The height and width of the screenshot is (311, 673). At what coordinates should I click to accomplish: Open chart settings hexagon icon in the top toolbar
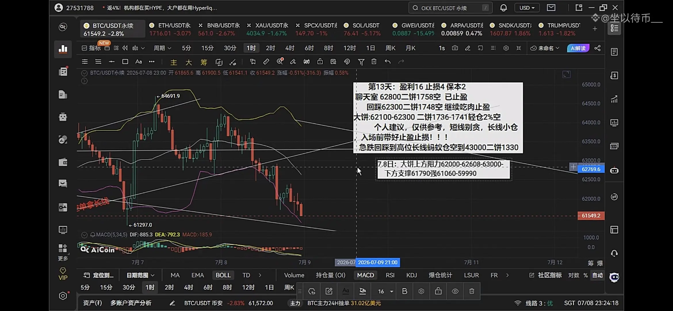[506, 48]
